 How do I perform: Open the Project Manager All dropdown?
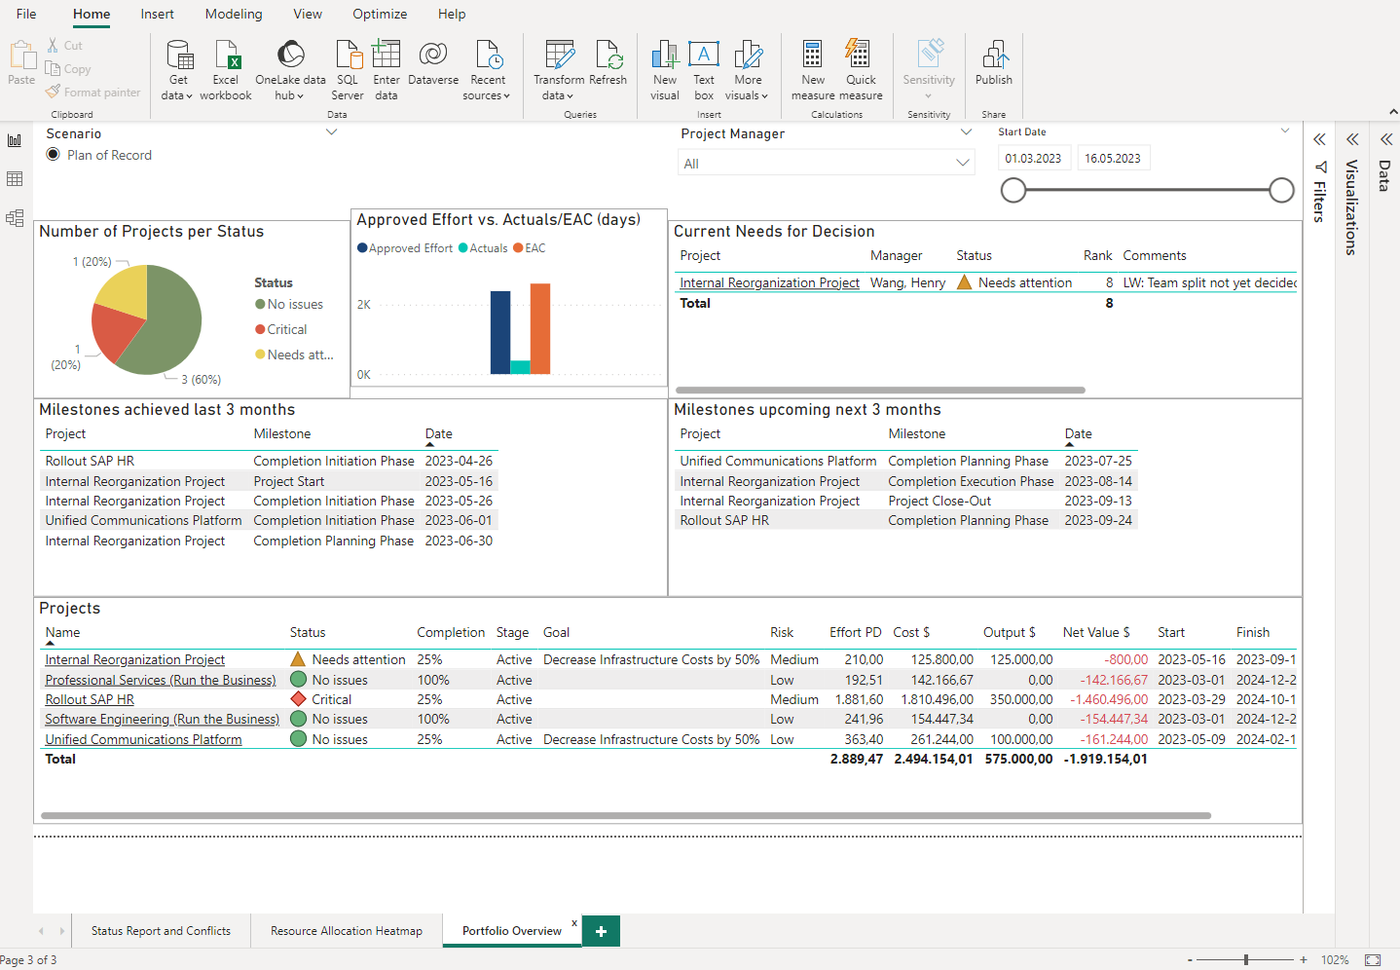point(827,164)
